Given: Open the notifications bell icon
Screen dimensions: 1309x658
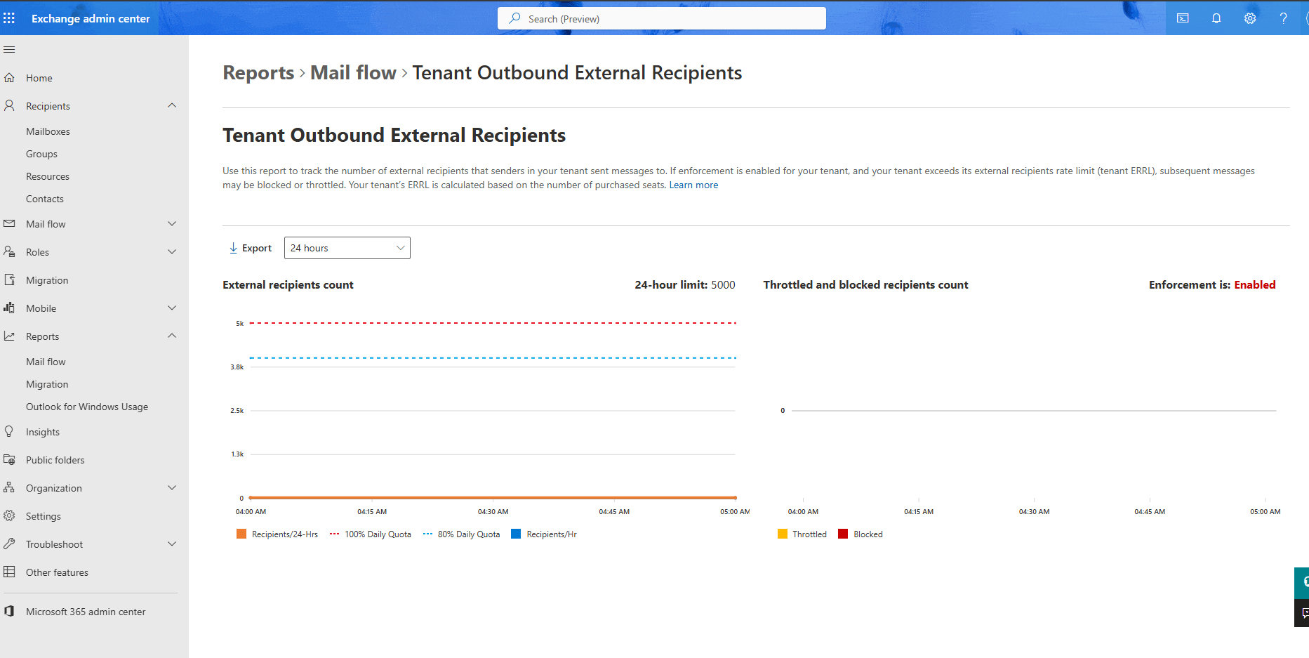Looking at the screenshot, I should coord(1216,18).
